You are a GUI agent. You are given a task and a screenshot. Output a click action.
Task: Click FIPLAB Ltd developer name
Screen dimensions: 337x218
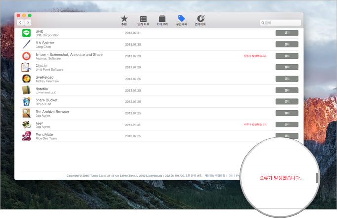[43, 104]
